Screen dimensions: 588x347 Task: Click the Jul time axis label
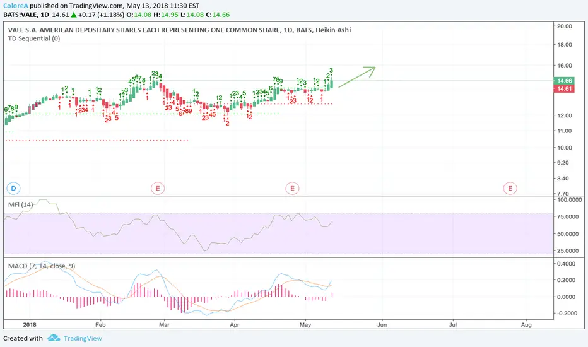point(452,325)
